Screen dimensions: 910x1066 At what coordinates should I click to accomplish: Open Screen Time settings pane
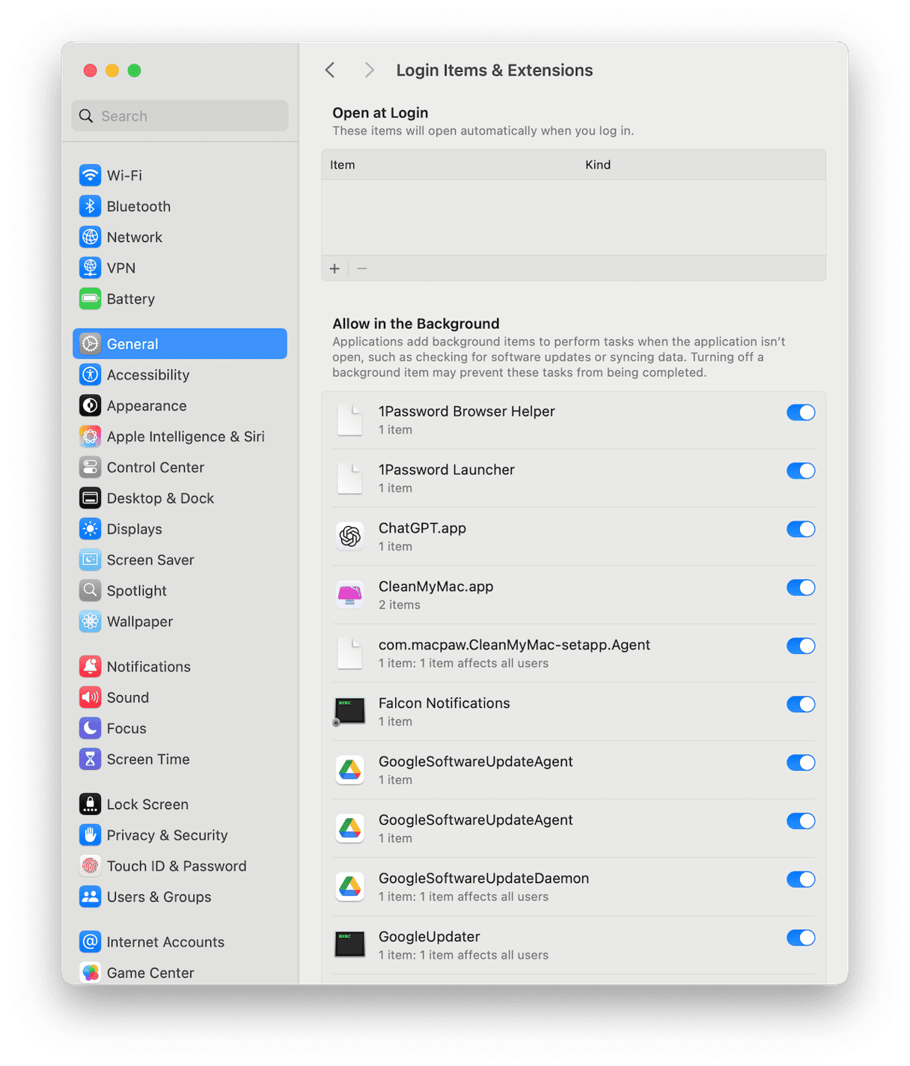tap(180, 759)
